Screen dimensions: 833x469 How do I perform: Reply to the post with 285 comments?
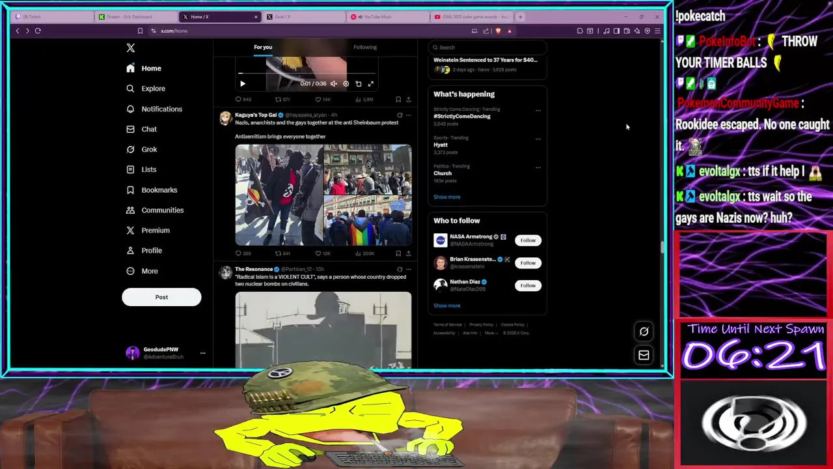coord(241,253)
